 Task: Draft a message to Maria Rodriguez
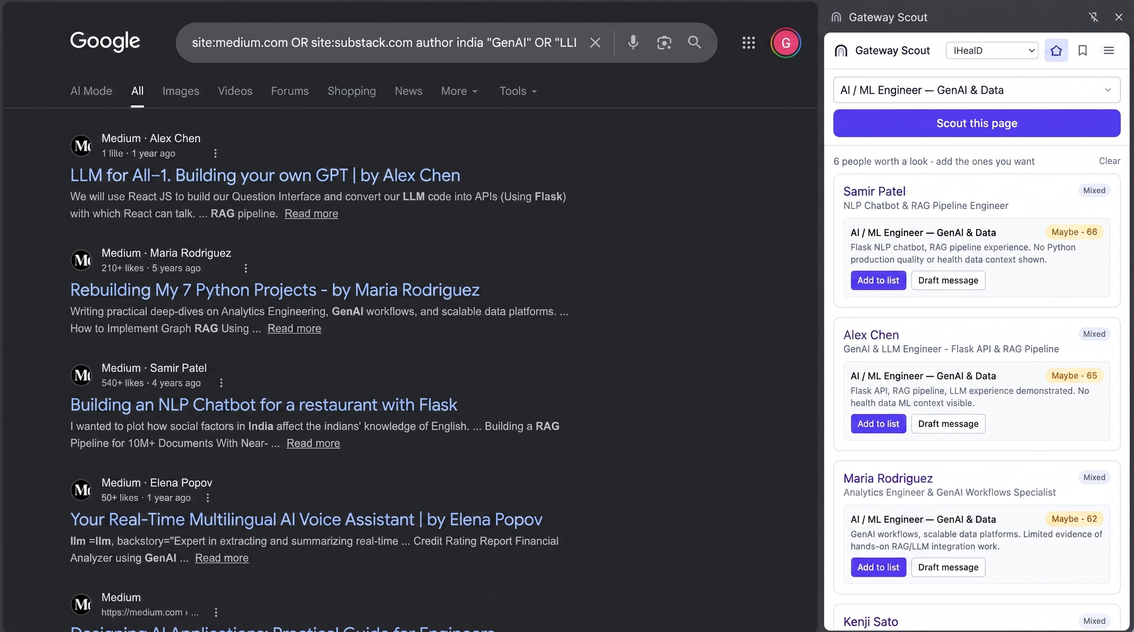click(x=948, y=567)
